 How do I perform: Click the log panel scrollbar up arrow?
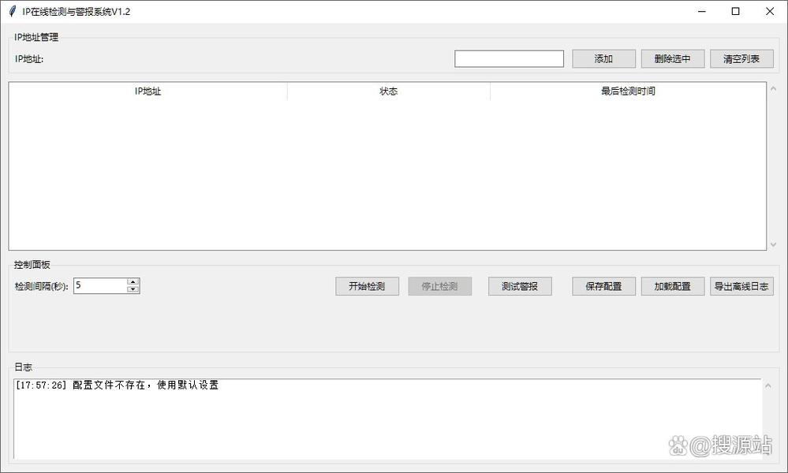[767, 385]
